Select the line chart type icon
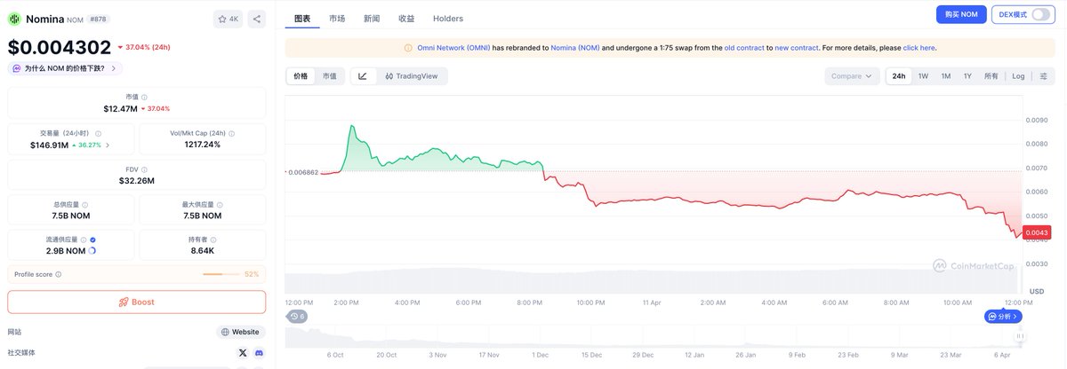The image size is (1067, 369). tap(363, 76)
